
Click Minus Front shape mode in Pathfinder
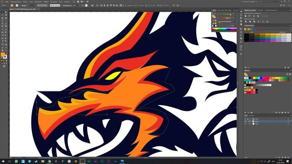(x=250, y=16)
